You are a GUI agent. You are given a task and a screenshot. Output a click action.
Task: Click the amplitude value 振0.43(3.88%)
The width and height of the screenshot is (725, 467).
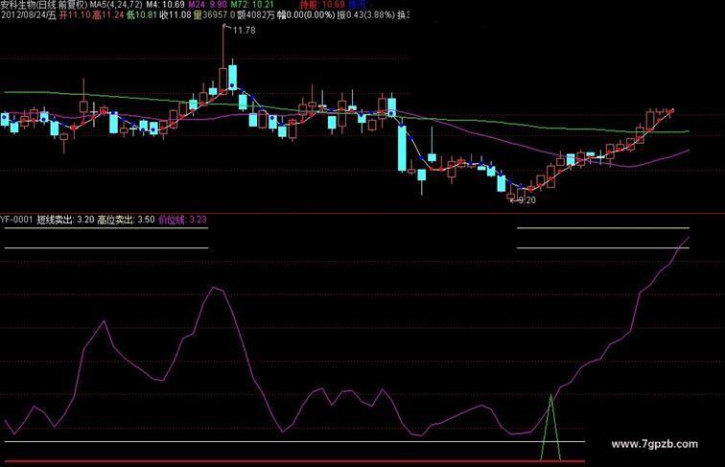366,14
